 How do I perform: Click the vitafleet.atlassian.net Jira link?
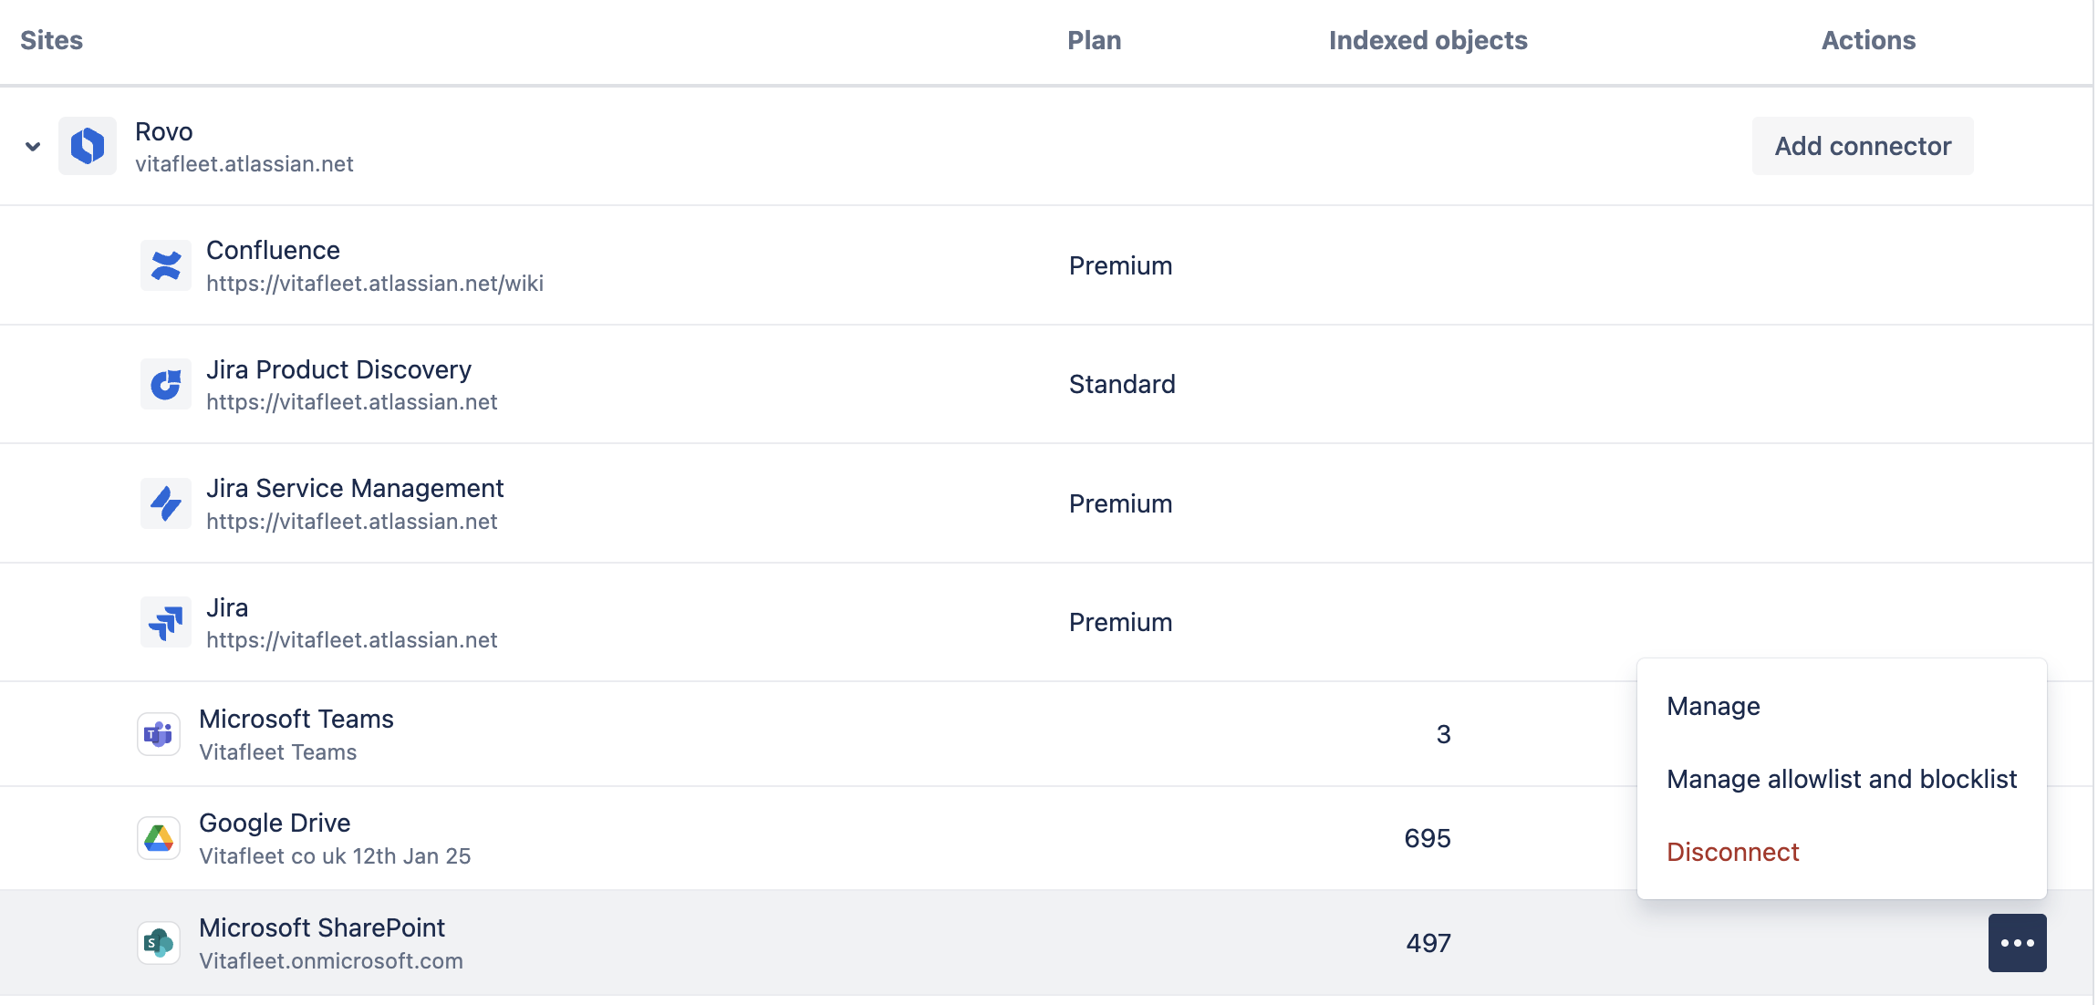point(352,639)
